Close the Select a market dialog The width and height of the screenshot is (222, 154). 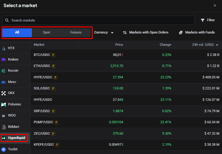point(215,6)
